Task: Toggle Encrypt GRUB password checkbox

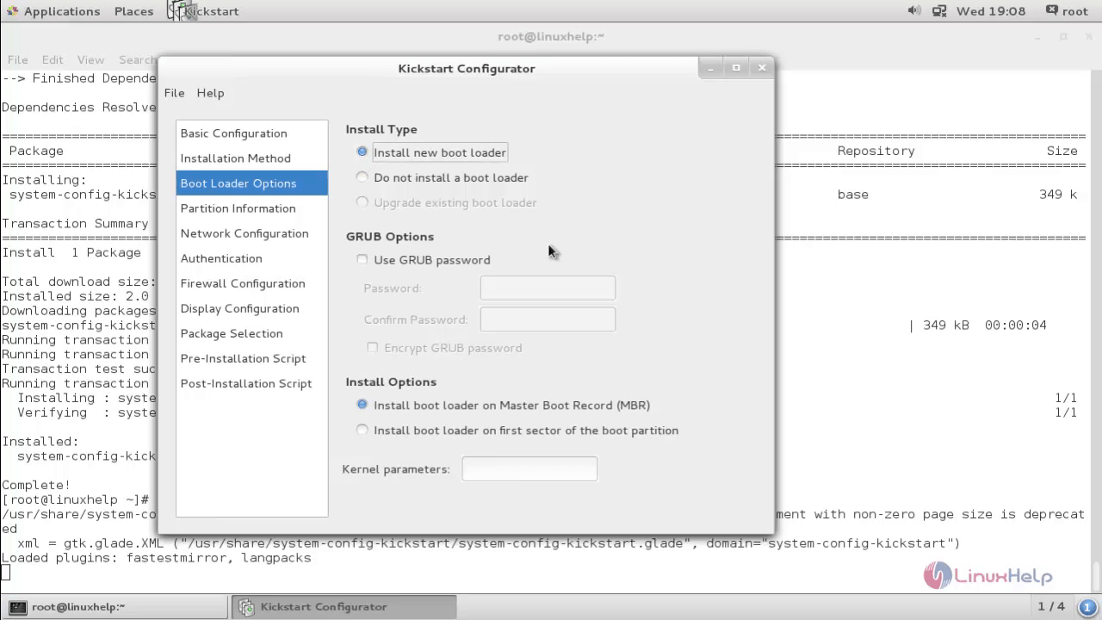Action: click(443, 348)
